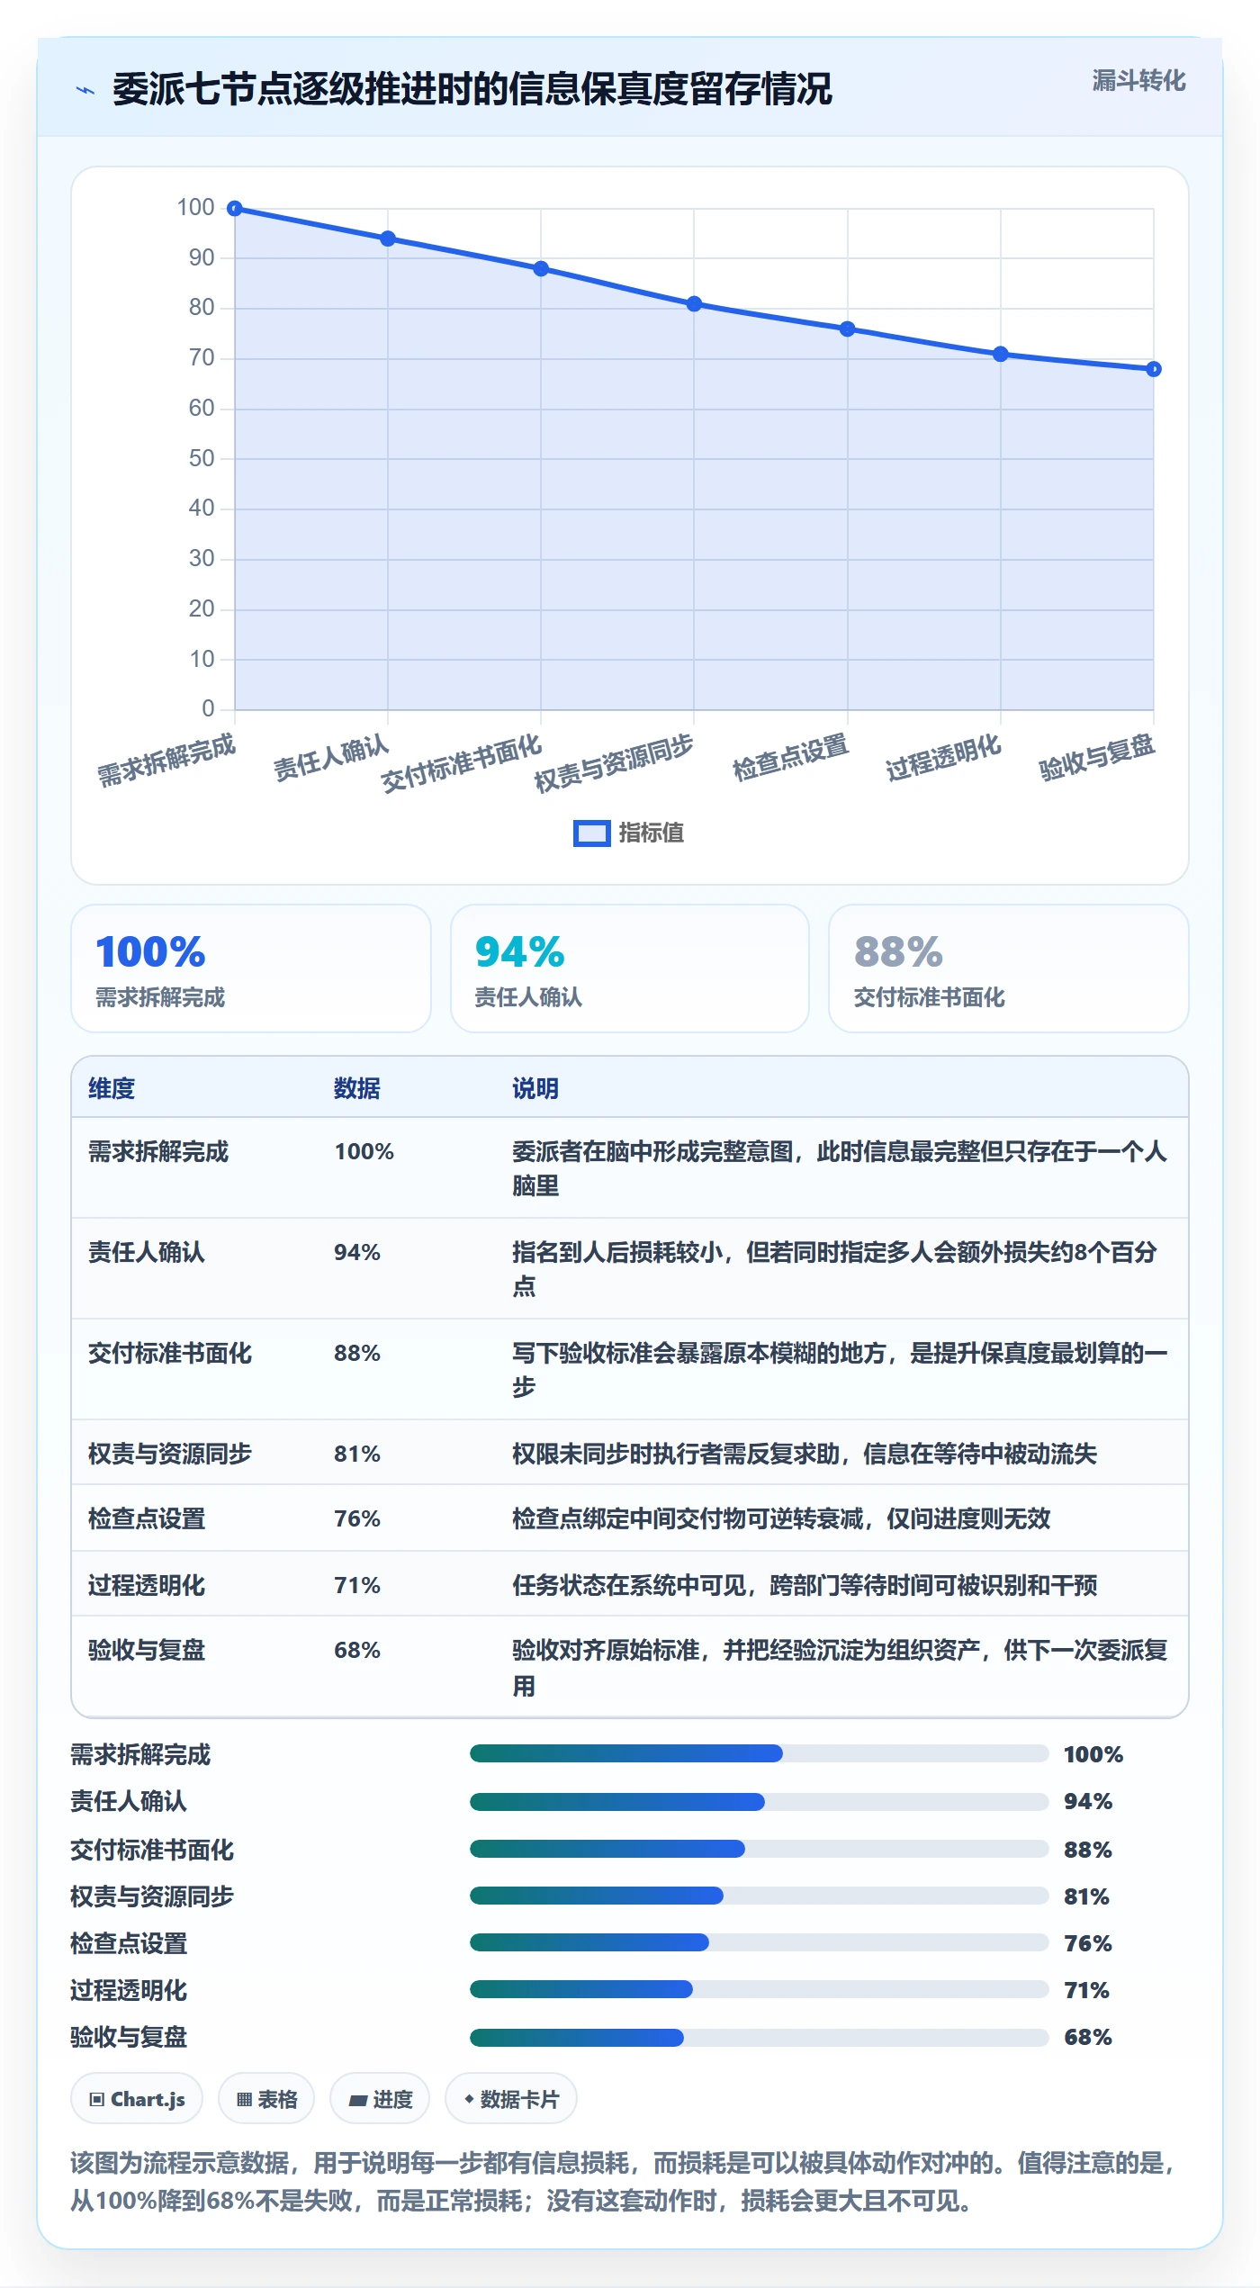Click the 责任人确认 progress bar
This screenshot has width=1260, height=2288.
759,1802
